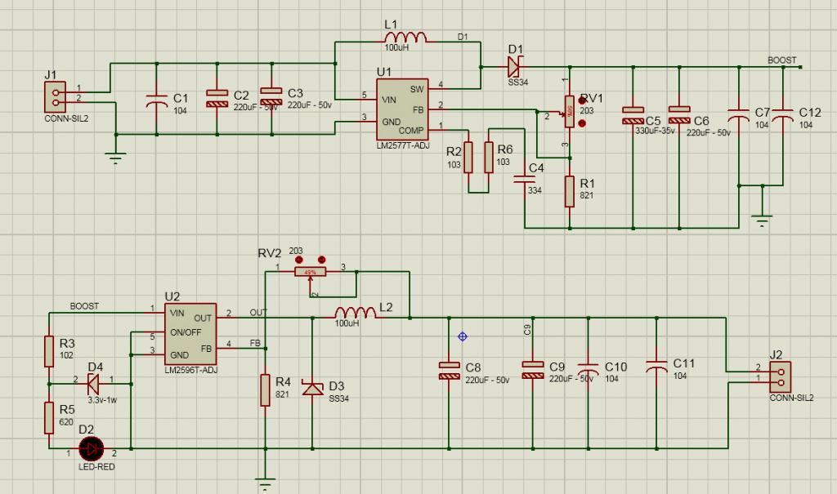
Task: Click the 'SS34' label beside D3
Action: click(x=339, y=399)
